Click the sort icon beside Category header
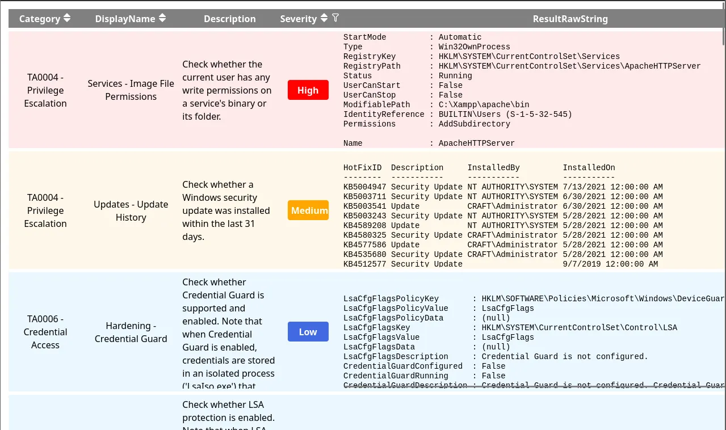Viewport: 726px width, 430px height. 67,18
